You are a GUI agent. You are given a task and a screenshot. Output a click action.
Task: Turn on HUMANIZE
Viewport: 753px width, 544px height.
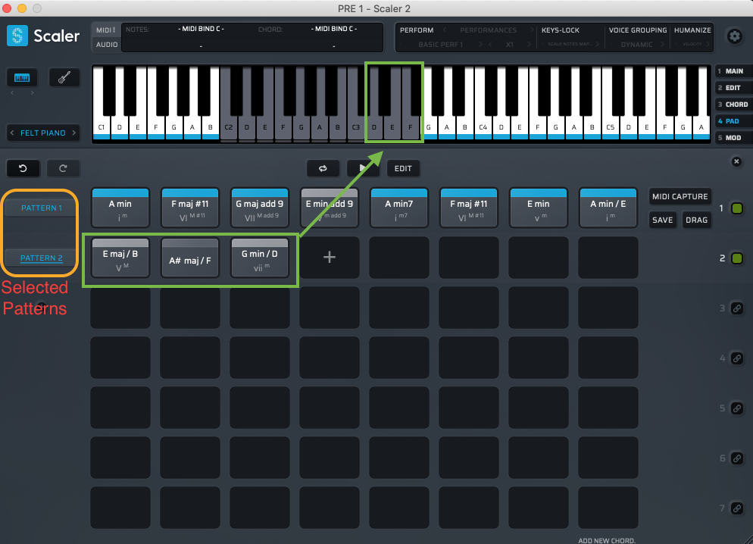point(692,30)
